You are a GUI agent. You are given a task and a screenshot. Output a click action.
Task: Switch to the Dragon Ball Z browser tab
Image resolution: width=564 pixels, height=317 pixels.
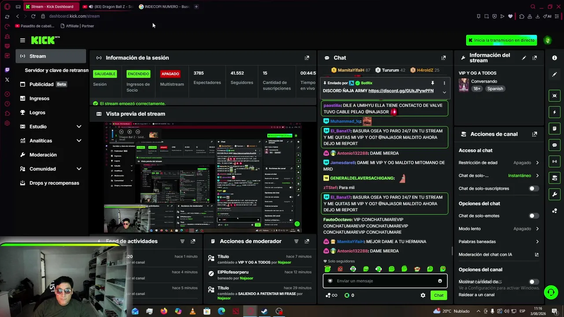point(108,7)
